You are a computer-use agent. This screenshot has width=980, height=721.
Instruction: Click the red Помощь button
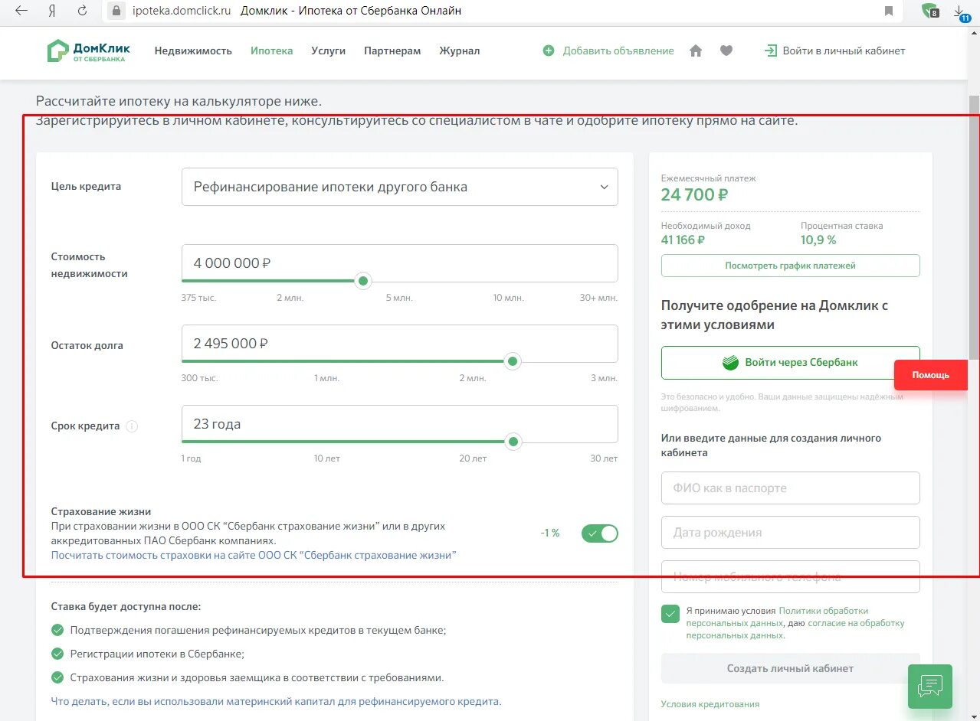931,375
